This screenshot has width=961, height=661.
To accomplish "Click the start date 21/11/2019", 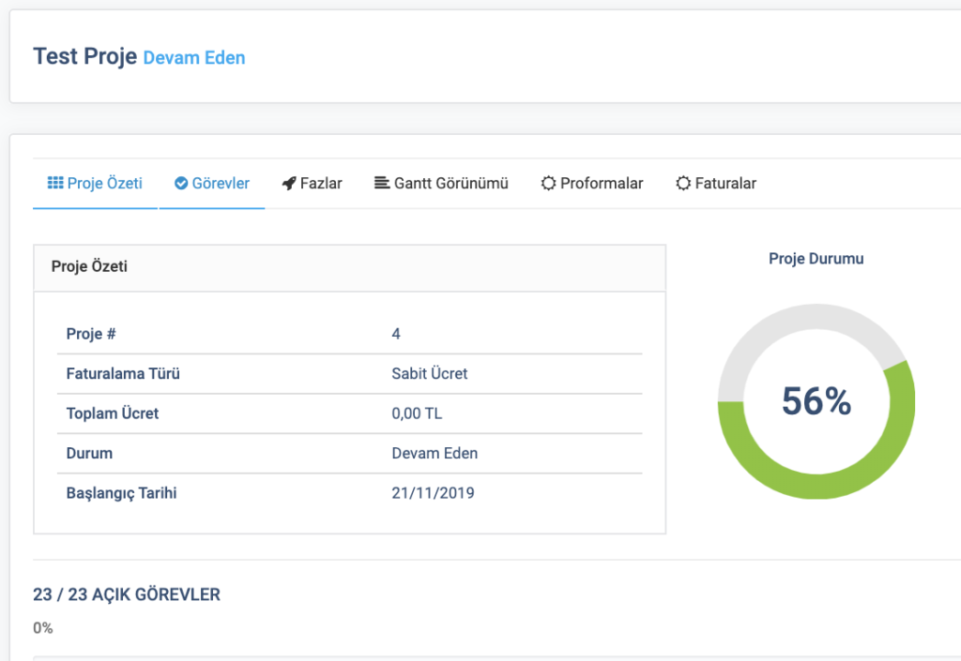I will pyautogui.click(x=434, y=492).
